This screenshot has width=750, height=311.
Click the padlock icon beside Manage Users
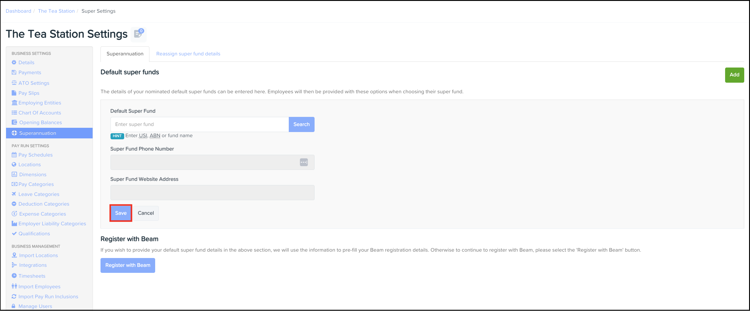pos(14,306)
